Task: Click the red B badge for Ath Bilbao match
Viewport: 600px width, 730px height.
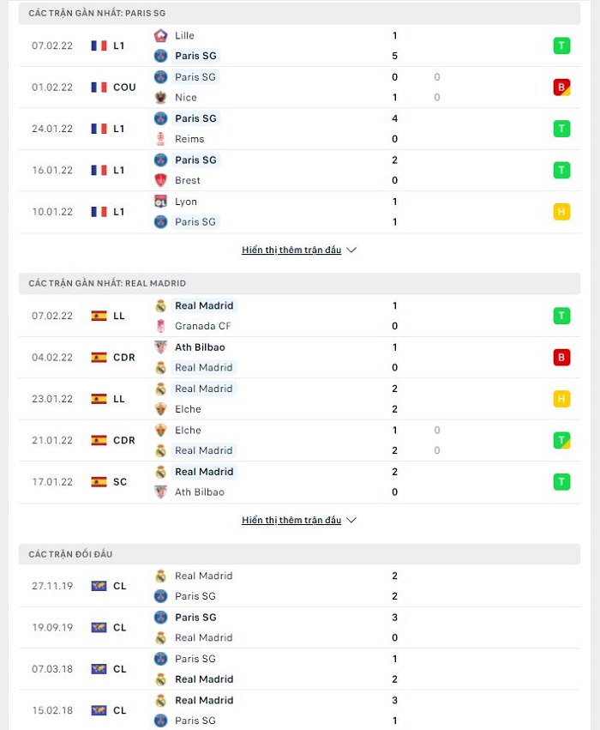Action: point(561,358)
